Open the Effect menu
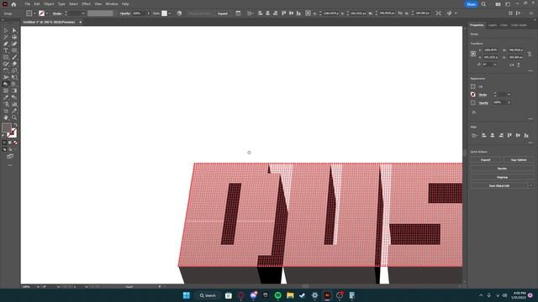538x302 pixels. 86,4
